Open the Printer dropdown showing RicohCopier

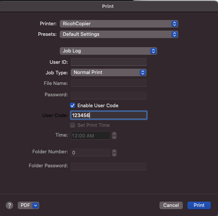click(119, 24)
